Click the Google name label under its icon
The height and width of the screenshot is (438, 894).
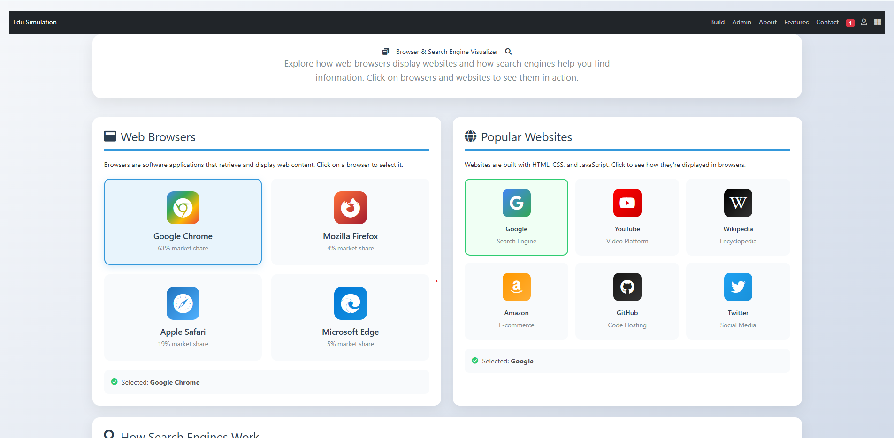517,229
